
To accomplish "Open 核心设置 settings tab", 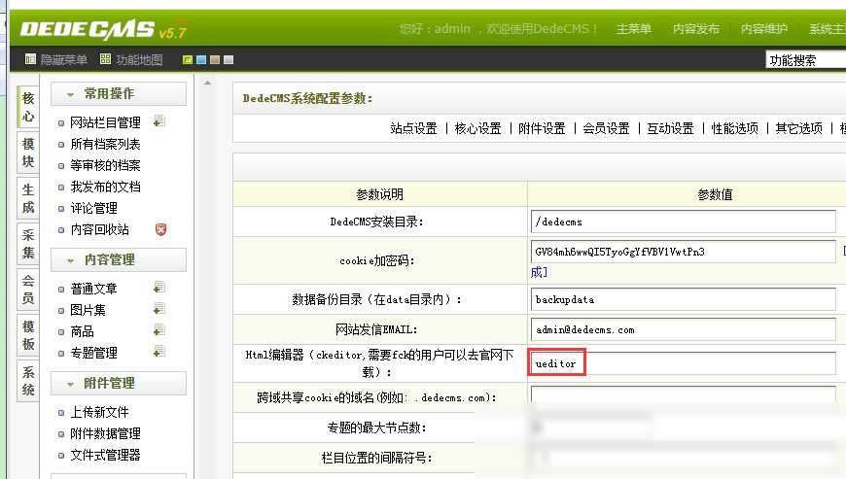I will (478, 128).
